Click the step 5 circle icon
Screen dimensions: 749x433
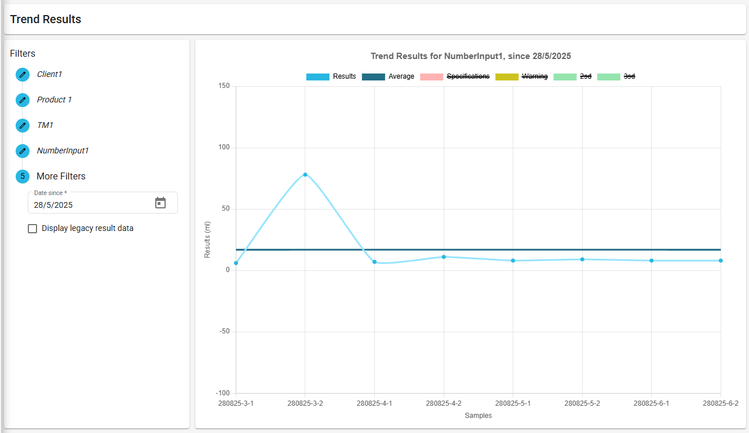click(x=23, y=177)
